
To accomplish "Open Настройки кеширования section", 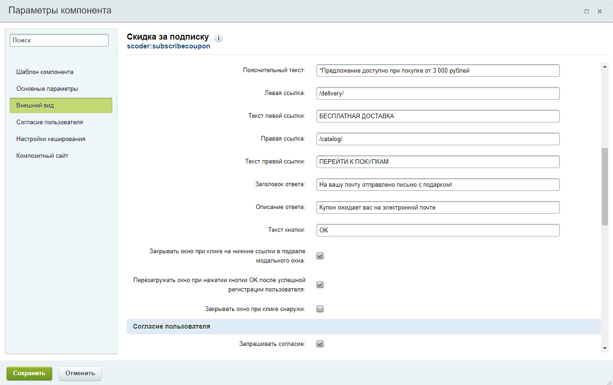I will (50, 139).
